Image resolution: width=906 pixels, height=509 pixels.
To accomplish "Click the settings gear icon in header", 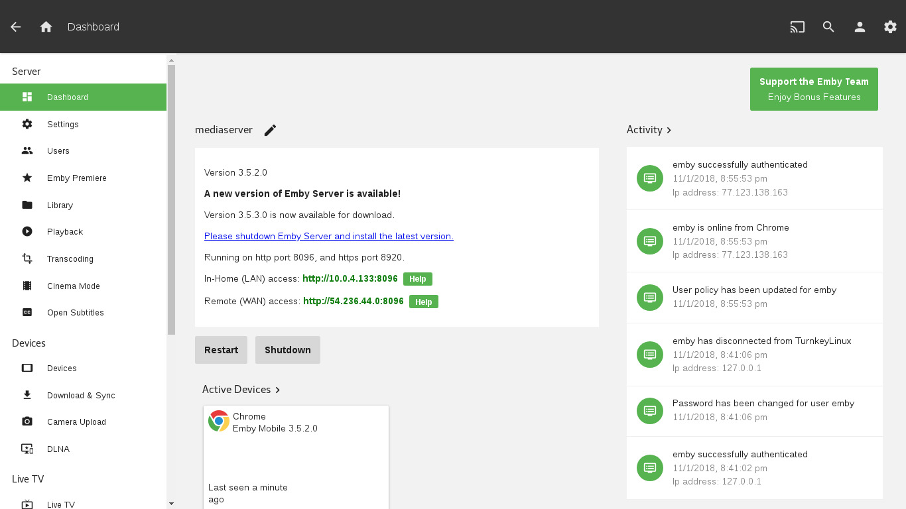I will (890, 27).
